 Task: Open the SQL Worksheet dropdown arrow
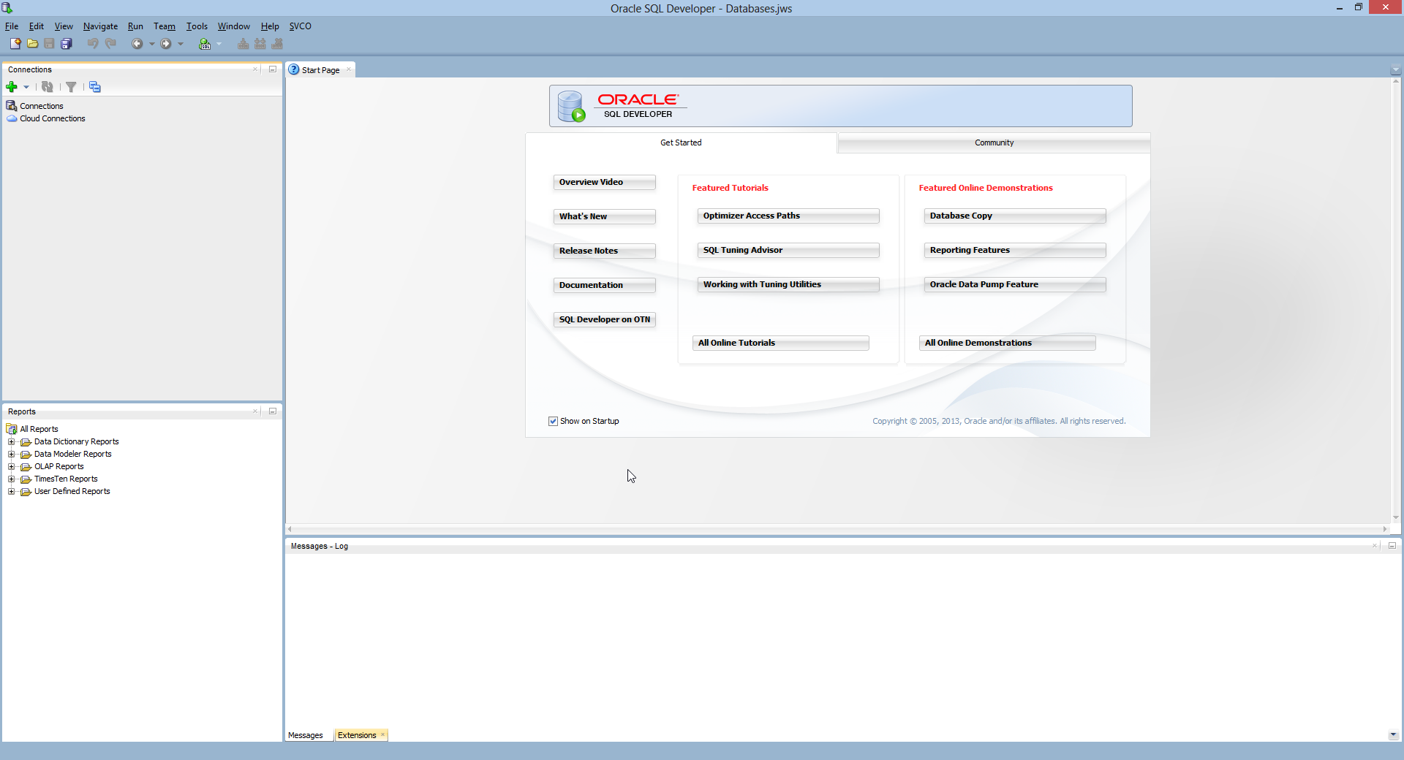tap(219, 44)
